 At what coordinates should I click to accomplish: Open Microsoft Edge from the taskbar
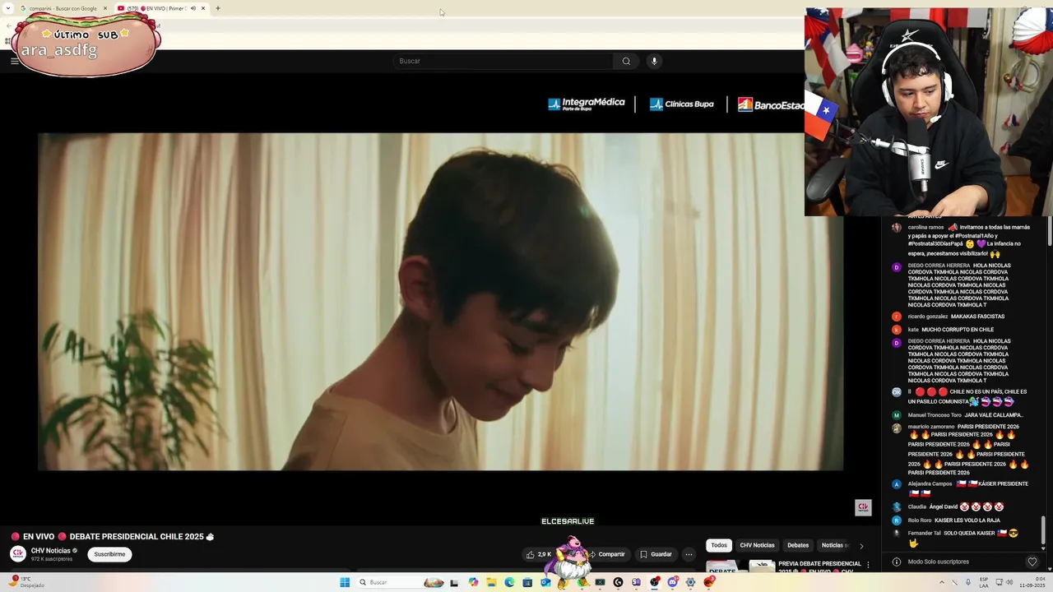(x=509, y=582)
